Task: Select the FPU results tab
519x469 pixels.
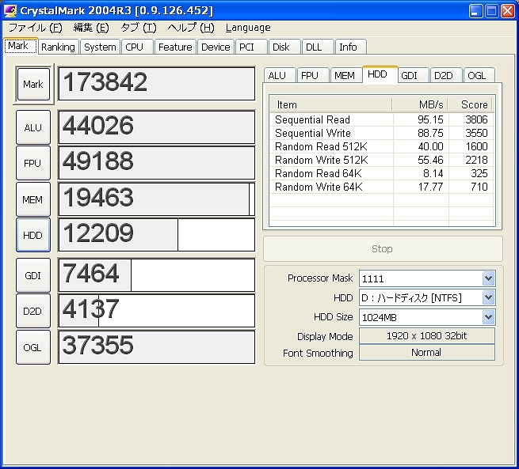Action: coord(310,76)
